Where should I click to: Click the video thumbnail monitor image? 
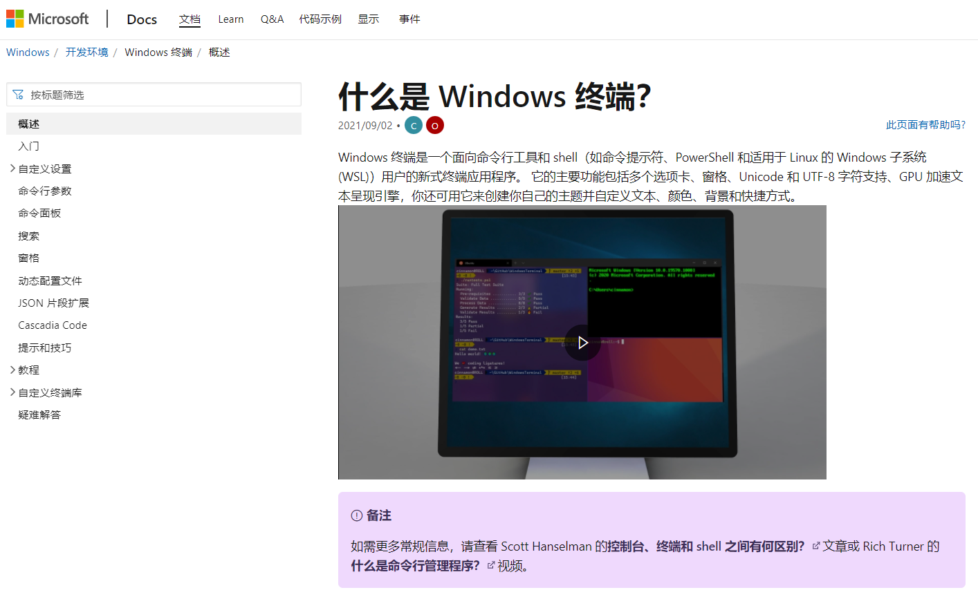tap(582, 342)
